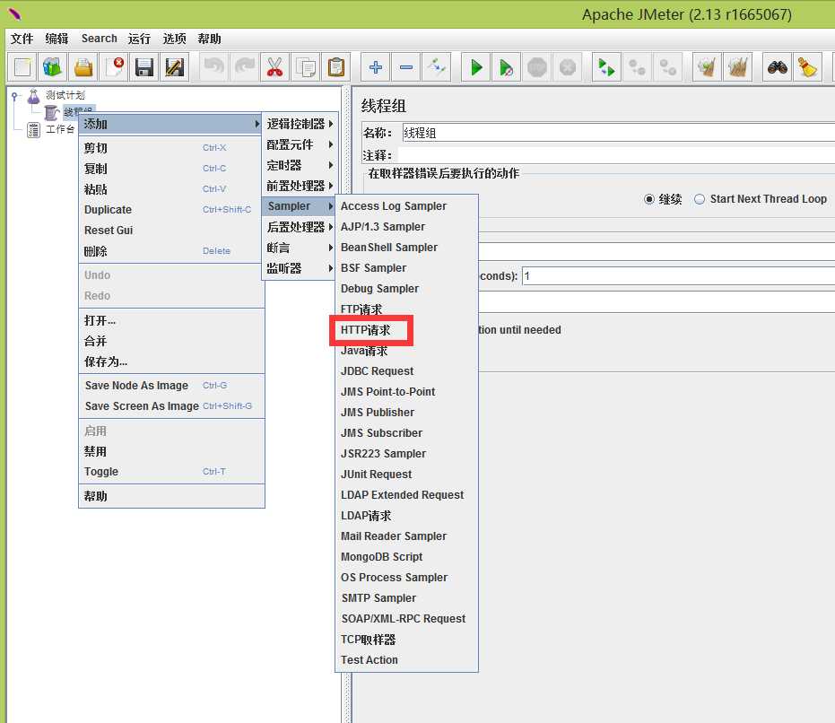Viewport: 835px width, 723px height.
Task: Open the 帮助 menu in menu bar
Action: click(209, 39)
